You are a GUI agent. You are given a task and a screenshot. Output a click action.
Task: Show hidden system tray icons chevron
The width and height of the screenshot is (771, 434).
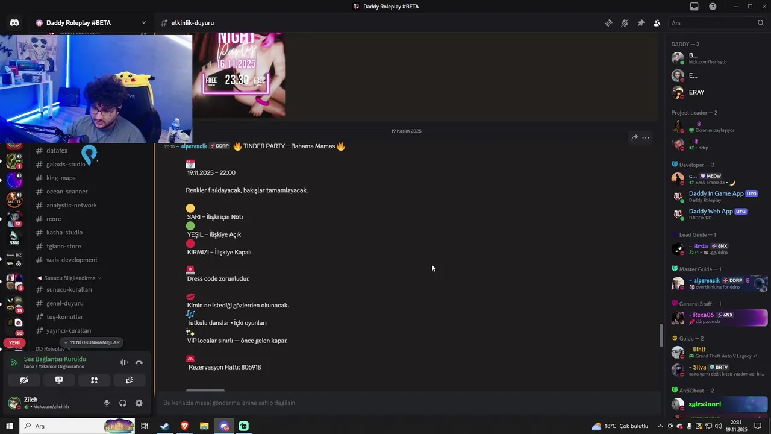[x=661, y=426]
